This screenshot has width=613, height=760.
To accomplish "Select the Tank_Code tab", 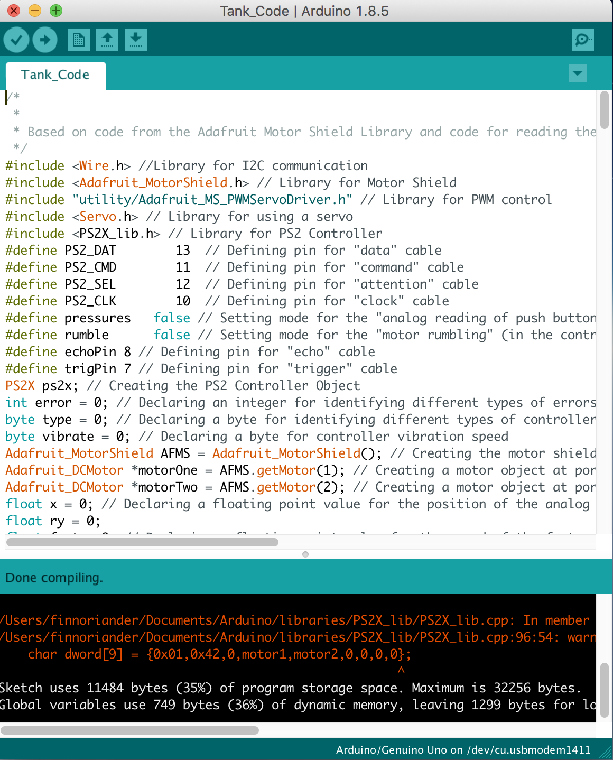I will tap(55, 75).
